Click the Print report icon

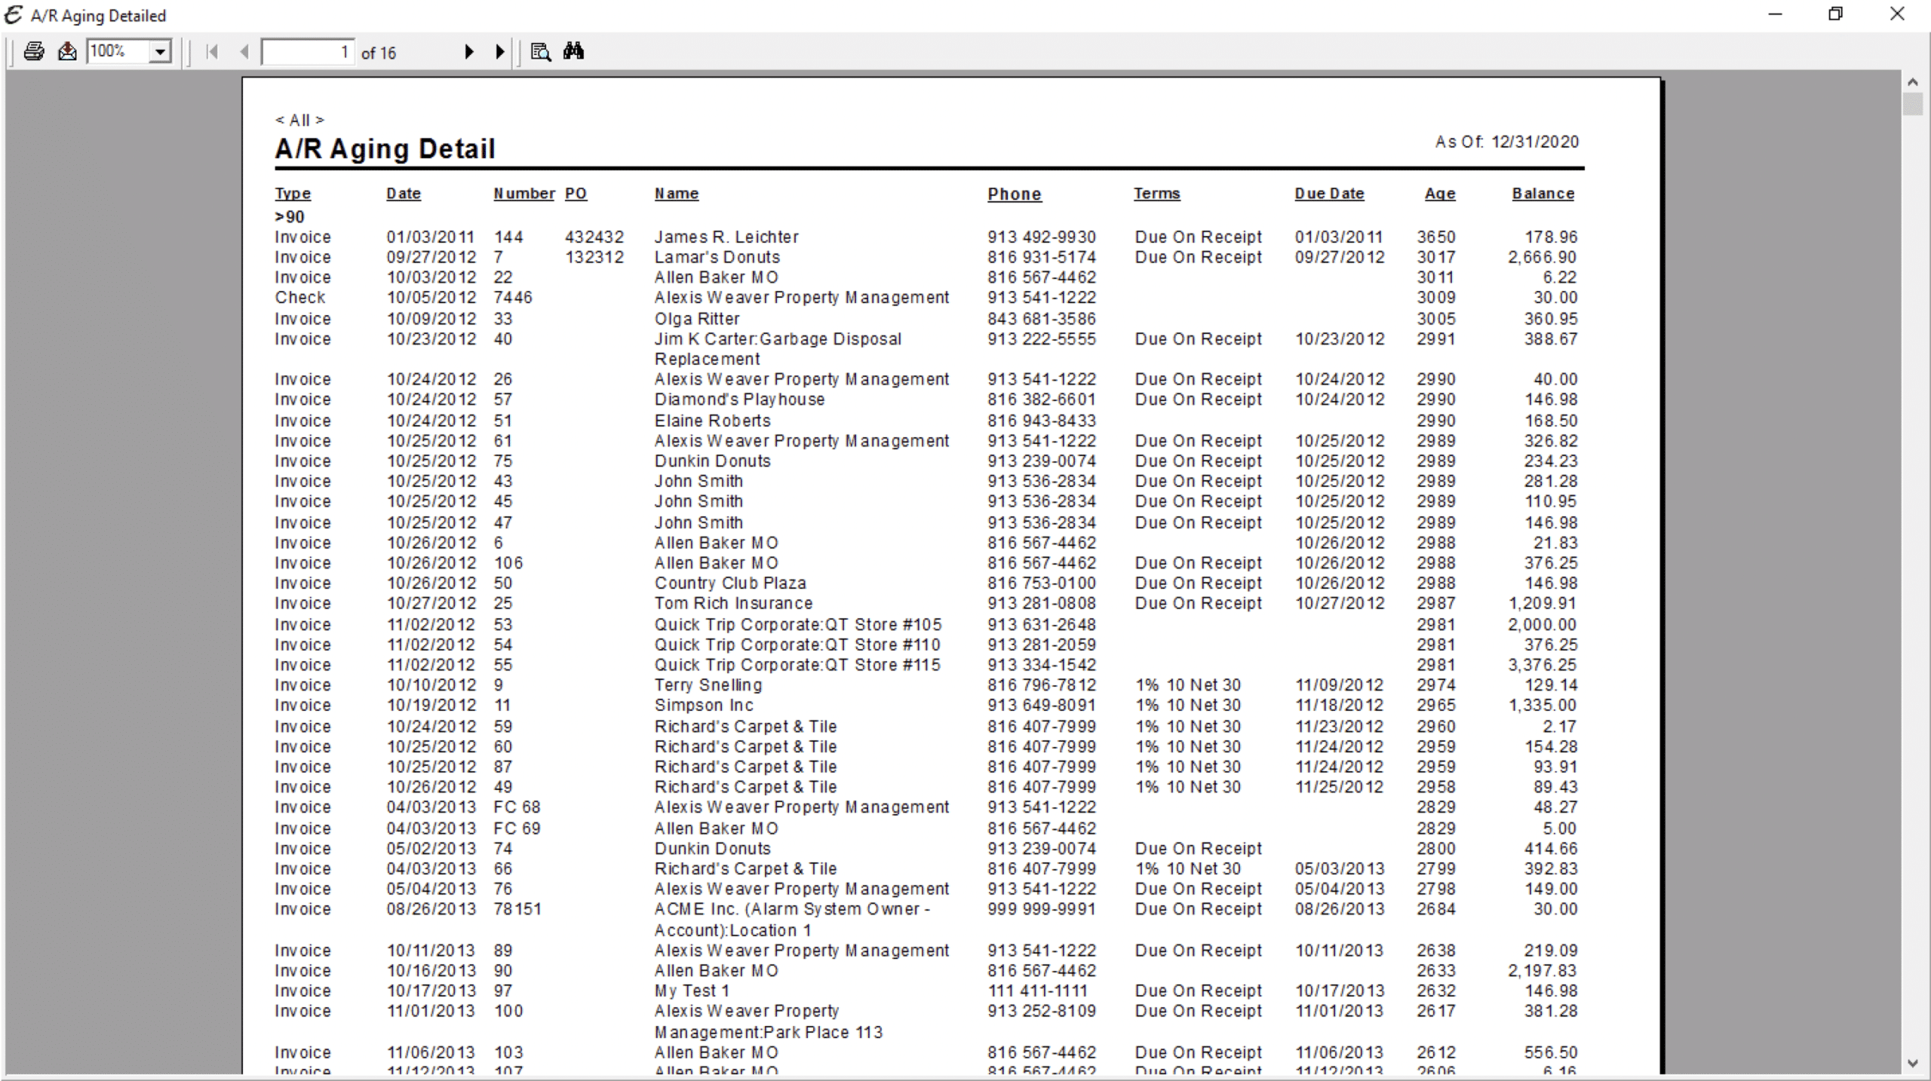[34, 52]
